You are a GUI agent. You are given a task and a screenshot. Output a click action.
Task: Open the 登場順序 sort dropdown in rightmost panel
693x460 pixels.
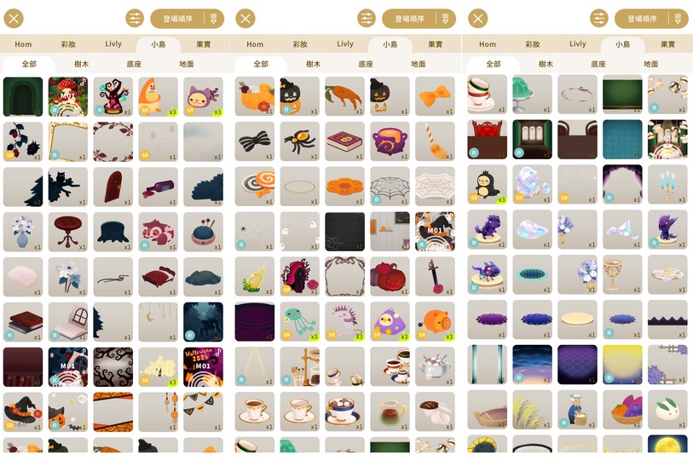pyautogui.click(x=642, y=19)
